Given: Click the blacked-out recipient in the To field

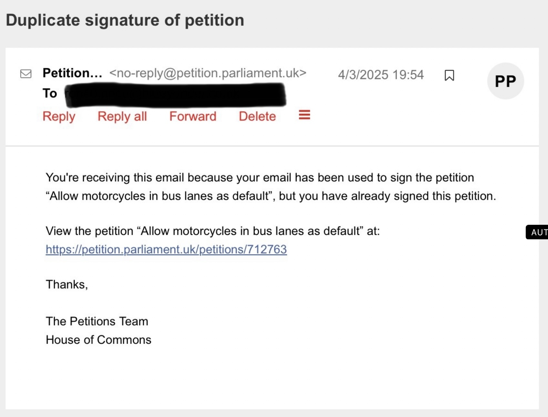Looking at the screenshot, I should (175, 95).
